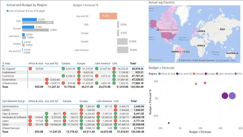Click the Microsoft Bing logo on map

156,60
